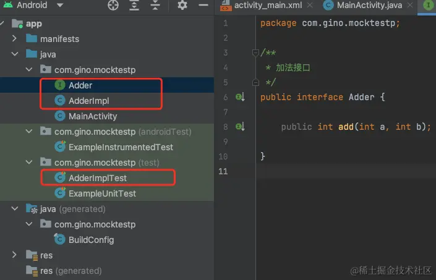This screenshot has height=280, width=436.
Task: Select the java source folder
Action: pos(48,54)
